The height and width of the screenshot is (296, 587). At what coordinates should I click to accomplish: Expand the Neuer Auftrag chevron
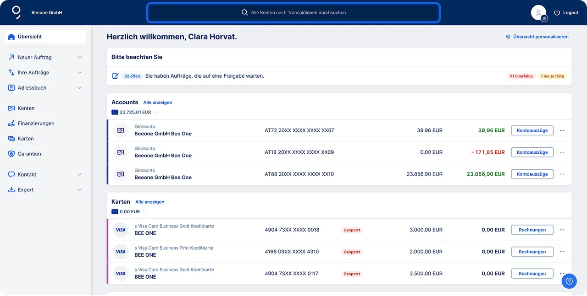[x=80, y=58]
